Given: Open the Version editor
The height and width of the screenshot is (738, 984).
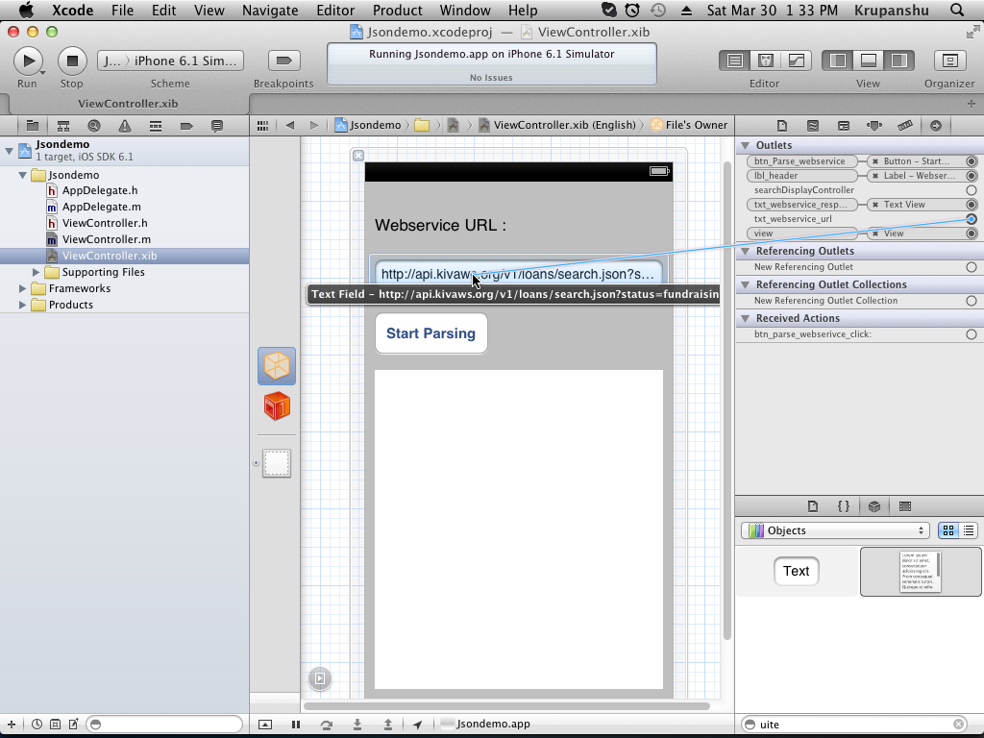Looking at the screenshot, I should 796,61.
